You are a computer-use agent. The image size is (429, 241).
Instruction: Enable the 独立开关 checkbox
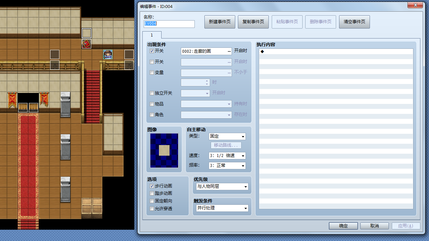point(152,93)
